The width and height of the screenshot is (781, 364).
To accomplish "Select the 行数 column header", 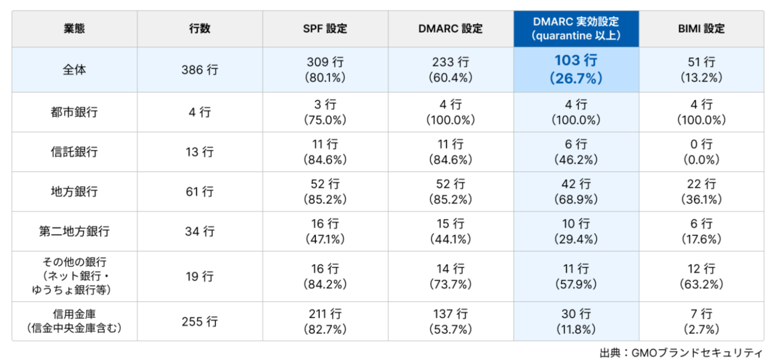I will [x=200, y=29].
